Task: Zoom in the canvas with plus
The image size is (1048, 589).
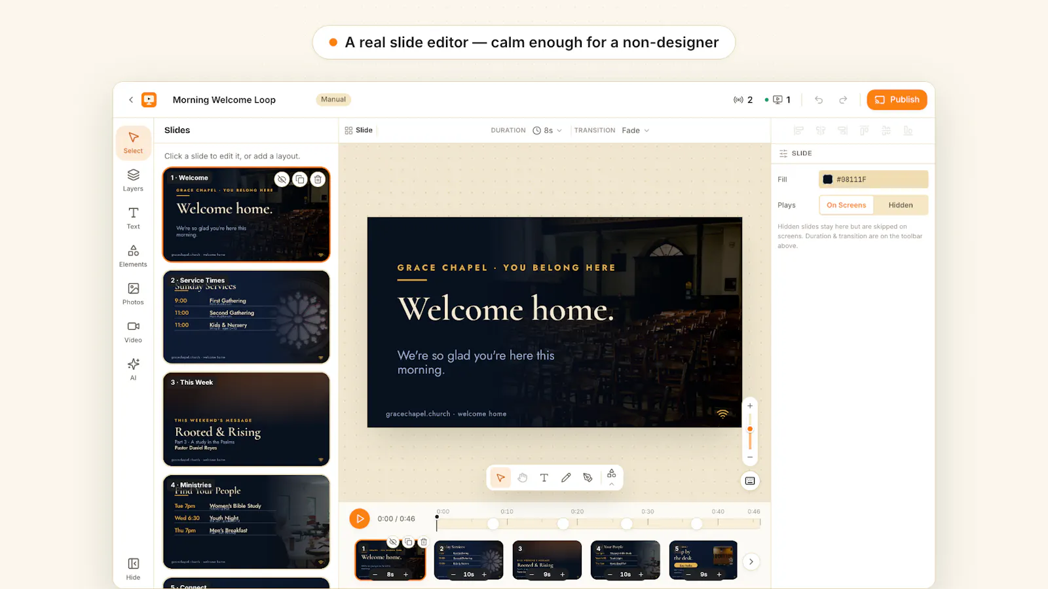Action: tap(750, 406)
